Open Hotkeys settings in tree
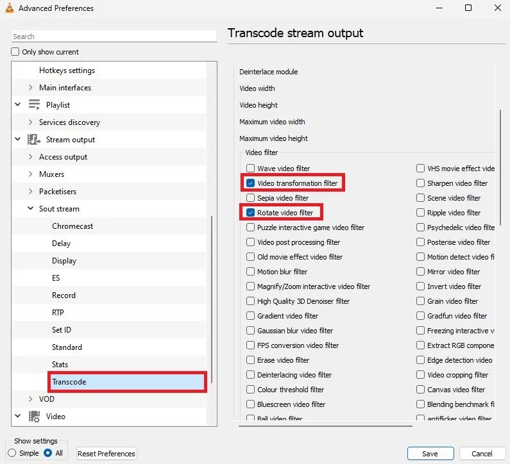Image resolution: width=510 pixels, height=464 pixels. pos(67,70)
